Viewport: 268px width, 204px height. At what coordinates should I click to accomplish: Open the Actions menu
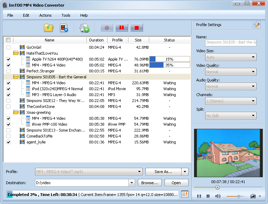pos(45,15)
